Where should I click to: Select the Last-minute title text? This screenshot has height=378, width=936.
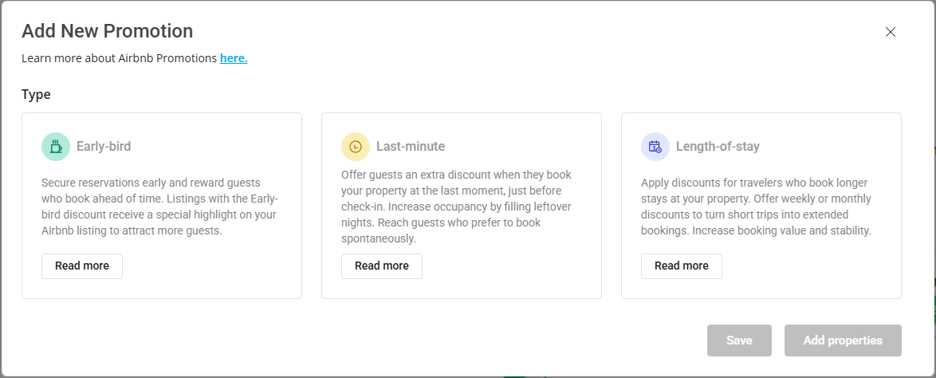point(411,147)
